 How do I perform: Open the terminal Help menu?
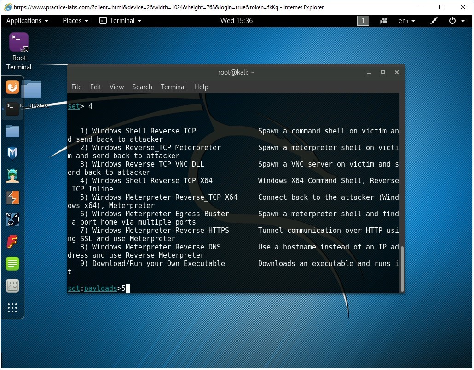pyautogui.click(x=201, y=87)
